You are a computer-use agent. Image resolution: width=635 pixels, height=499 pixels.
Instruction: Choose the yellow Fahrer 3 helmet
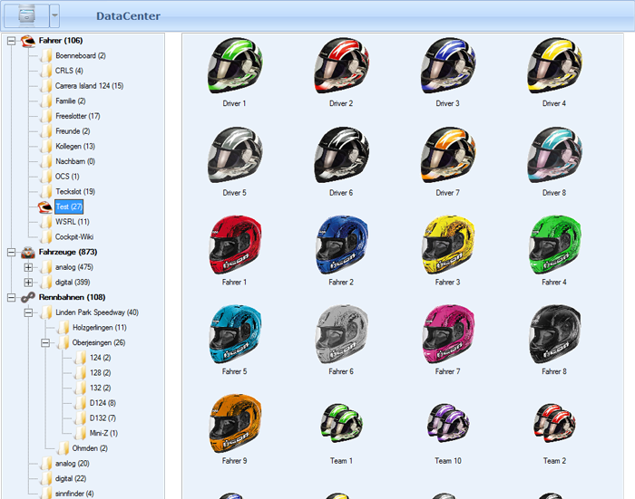tap(448, 245)
